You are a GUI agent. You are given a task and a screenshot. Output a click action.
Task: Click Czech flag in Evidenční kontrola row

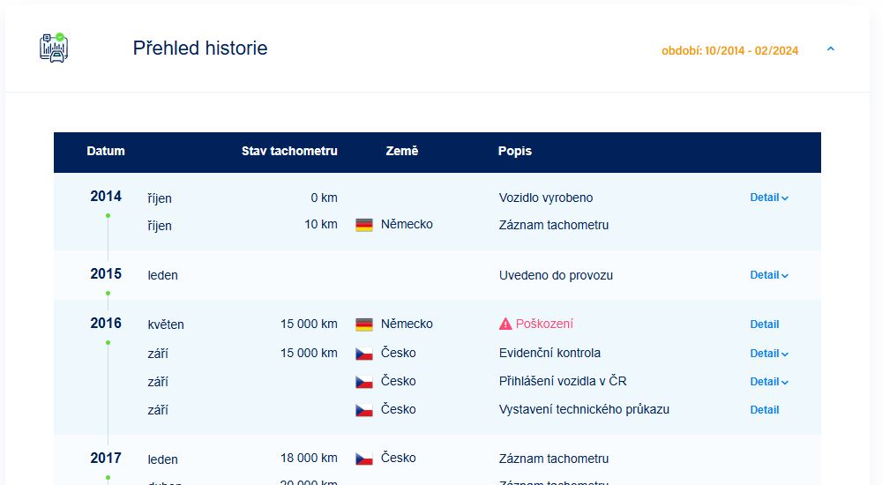click(x=364, y=354)
